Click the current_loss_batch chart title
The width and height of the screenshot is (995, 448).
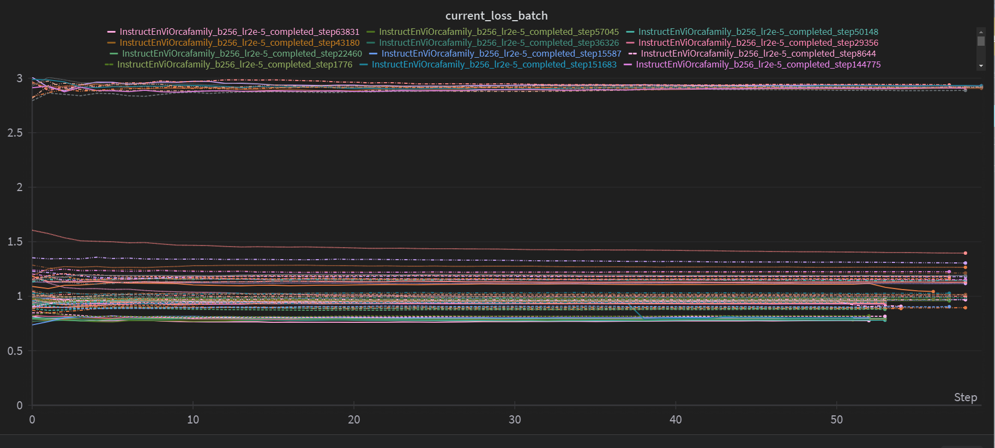496,16
